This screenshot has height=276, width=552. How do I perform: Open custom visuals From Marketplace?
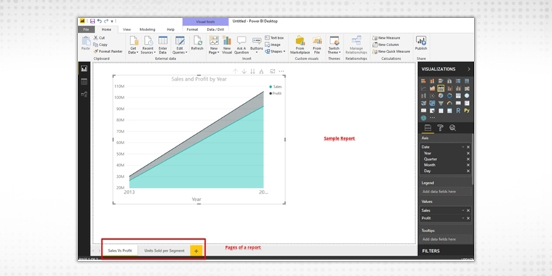click(300, 45)
